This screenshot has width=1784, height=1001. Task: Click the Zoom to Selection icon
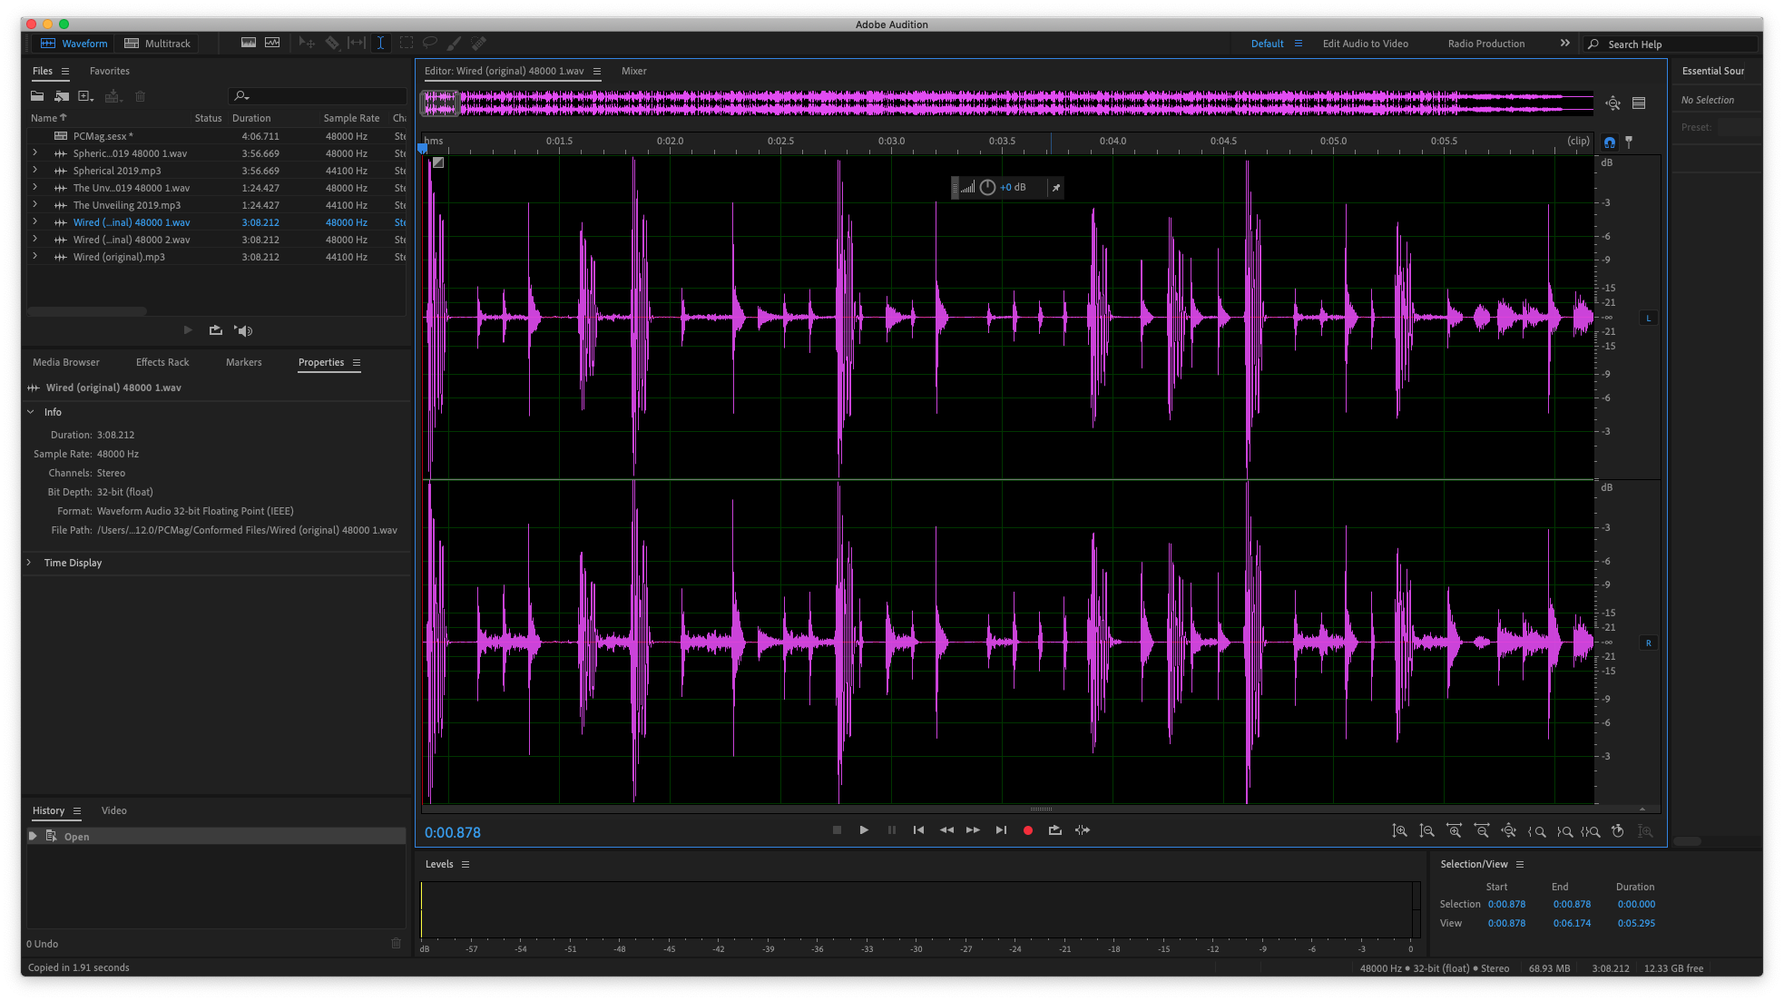pyautogui.click(x=1590, y=830)
